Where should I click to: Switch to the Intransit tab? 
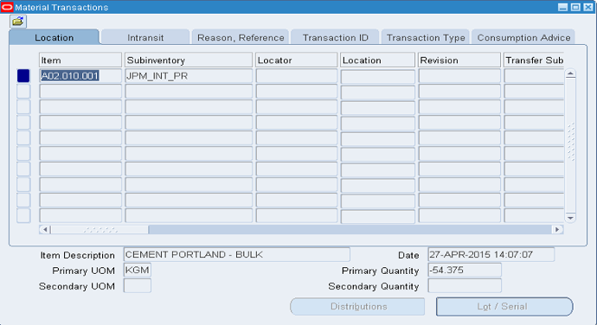(x=145, y=37)
